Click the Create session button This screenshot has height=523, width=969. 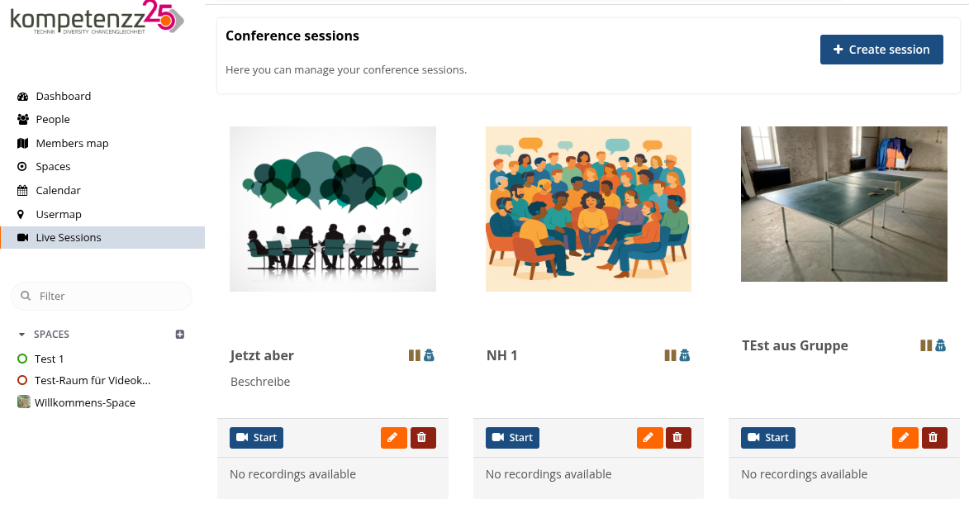click(x=881, y=50)
